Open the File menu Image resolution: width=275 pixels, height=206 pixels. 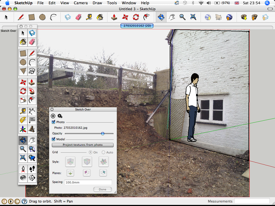40,3
